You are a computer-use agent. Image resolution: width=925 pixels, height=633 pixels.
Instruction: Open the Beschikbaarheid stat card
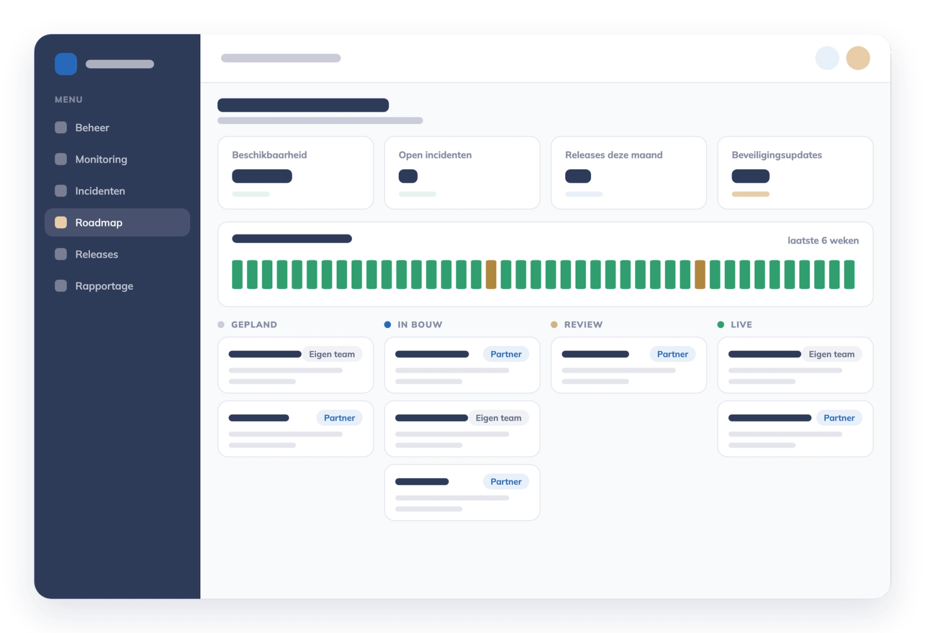(296, 172)
